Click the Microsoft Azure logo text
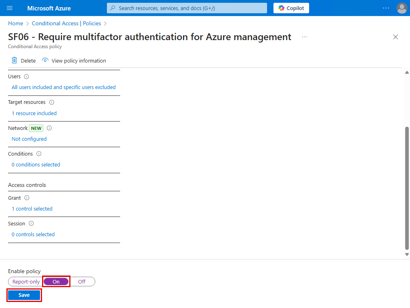Image resolution: width=410 pixels, height=308 pixels. click(49, 8)
